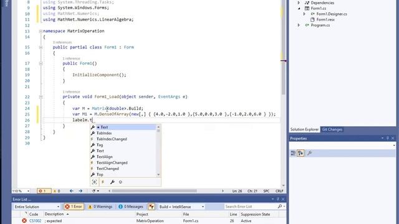
Task: Sort Error List by Description column
Action: (x=90, y=214)
